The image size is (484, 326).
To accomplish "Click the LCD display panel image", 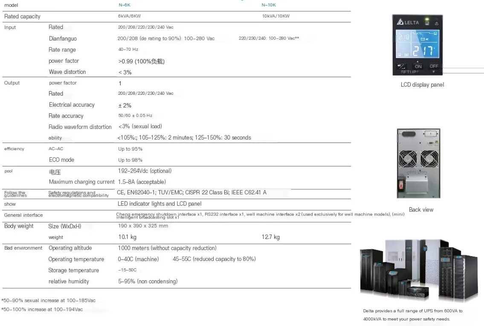I will coord(417,45).
